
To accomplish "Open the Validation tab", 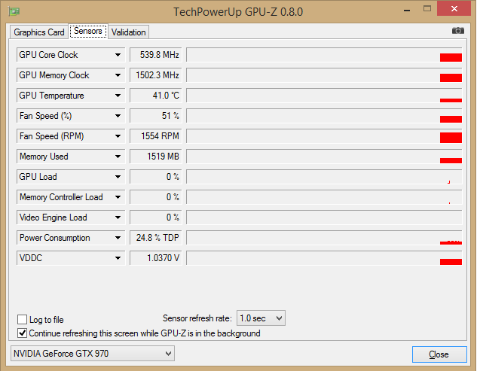I will [129, 32].
